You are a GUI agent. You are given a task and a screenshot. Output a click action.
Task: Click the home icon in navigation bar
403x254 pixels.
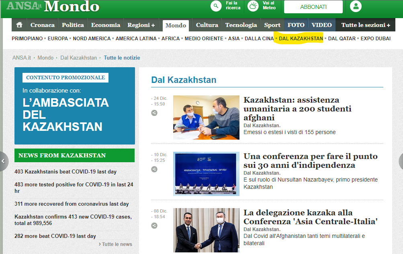pos(19,25)
